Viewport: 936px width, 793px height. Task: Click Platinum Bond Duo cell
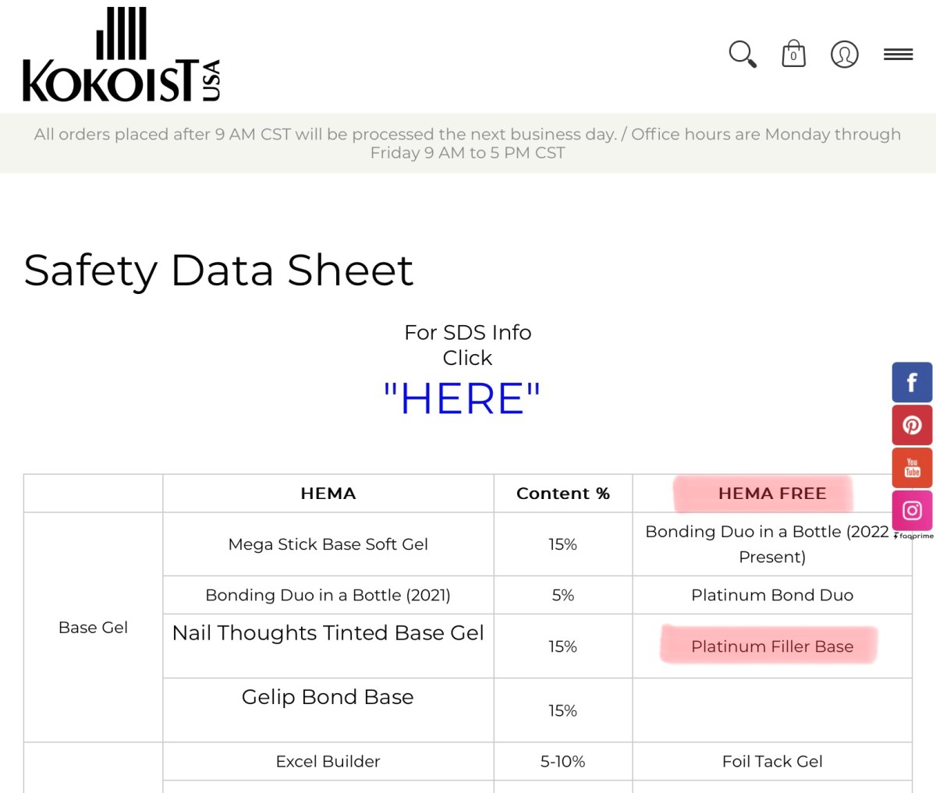(x=771, y=595)
